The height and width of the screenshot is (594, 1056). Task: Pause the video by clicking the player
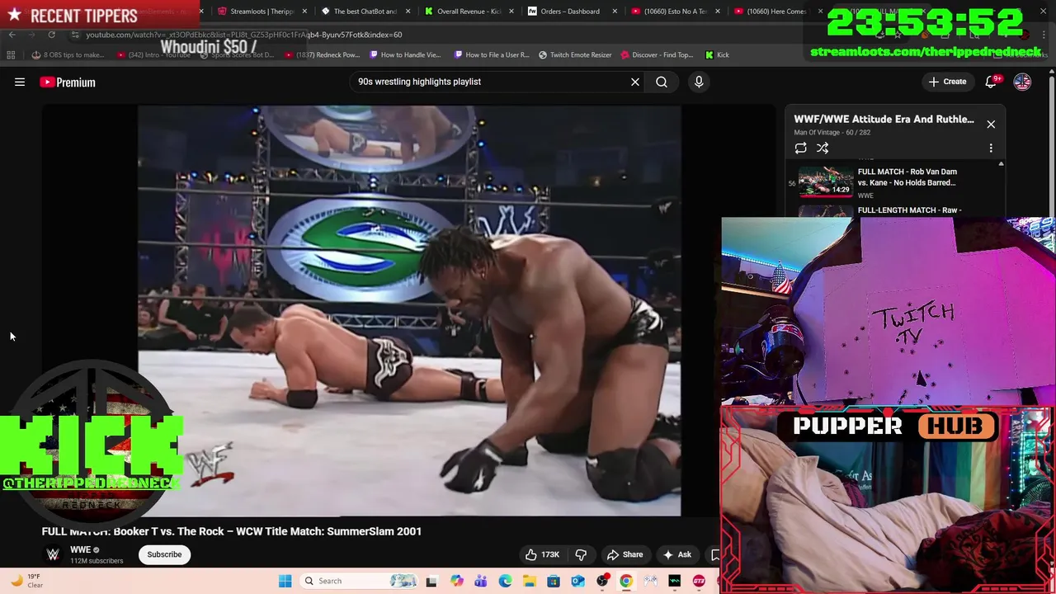tap(409, 310)
